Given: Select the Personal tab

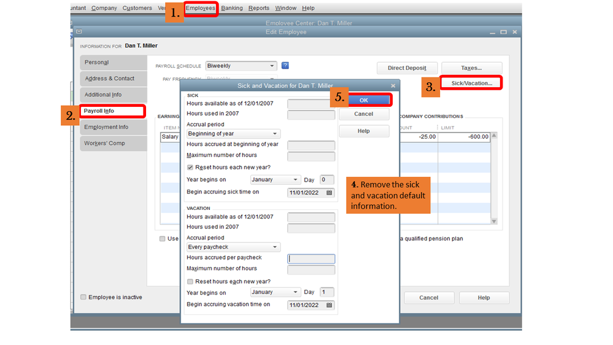Looking at the screenshot, I should [x=114, y=62].
